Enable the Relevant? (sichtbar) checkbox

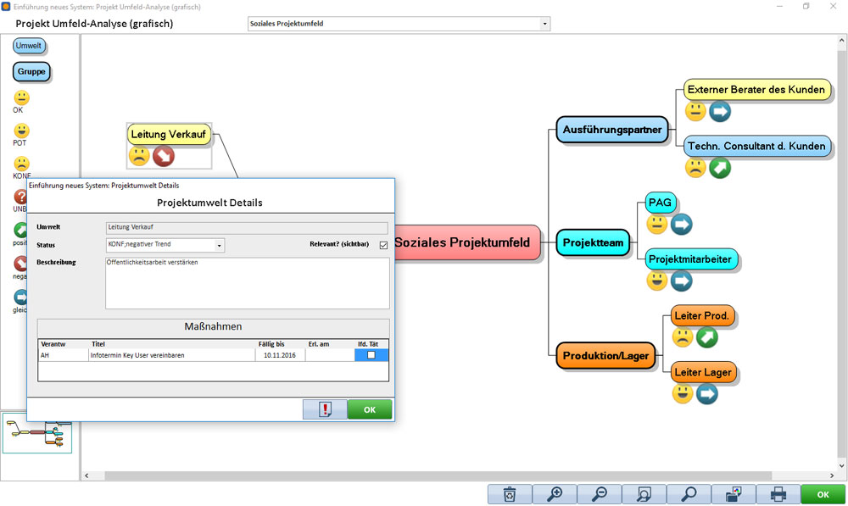(383, 245)
